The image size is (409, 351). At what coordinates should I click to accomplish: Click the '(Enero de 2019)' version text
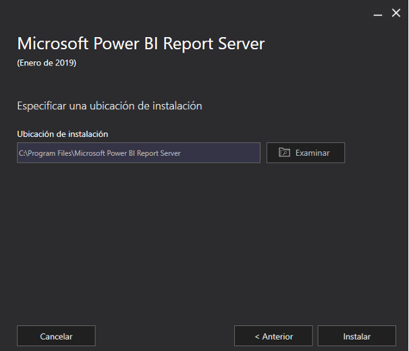coord(46,63)
